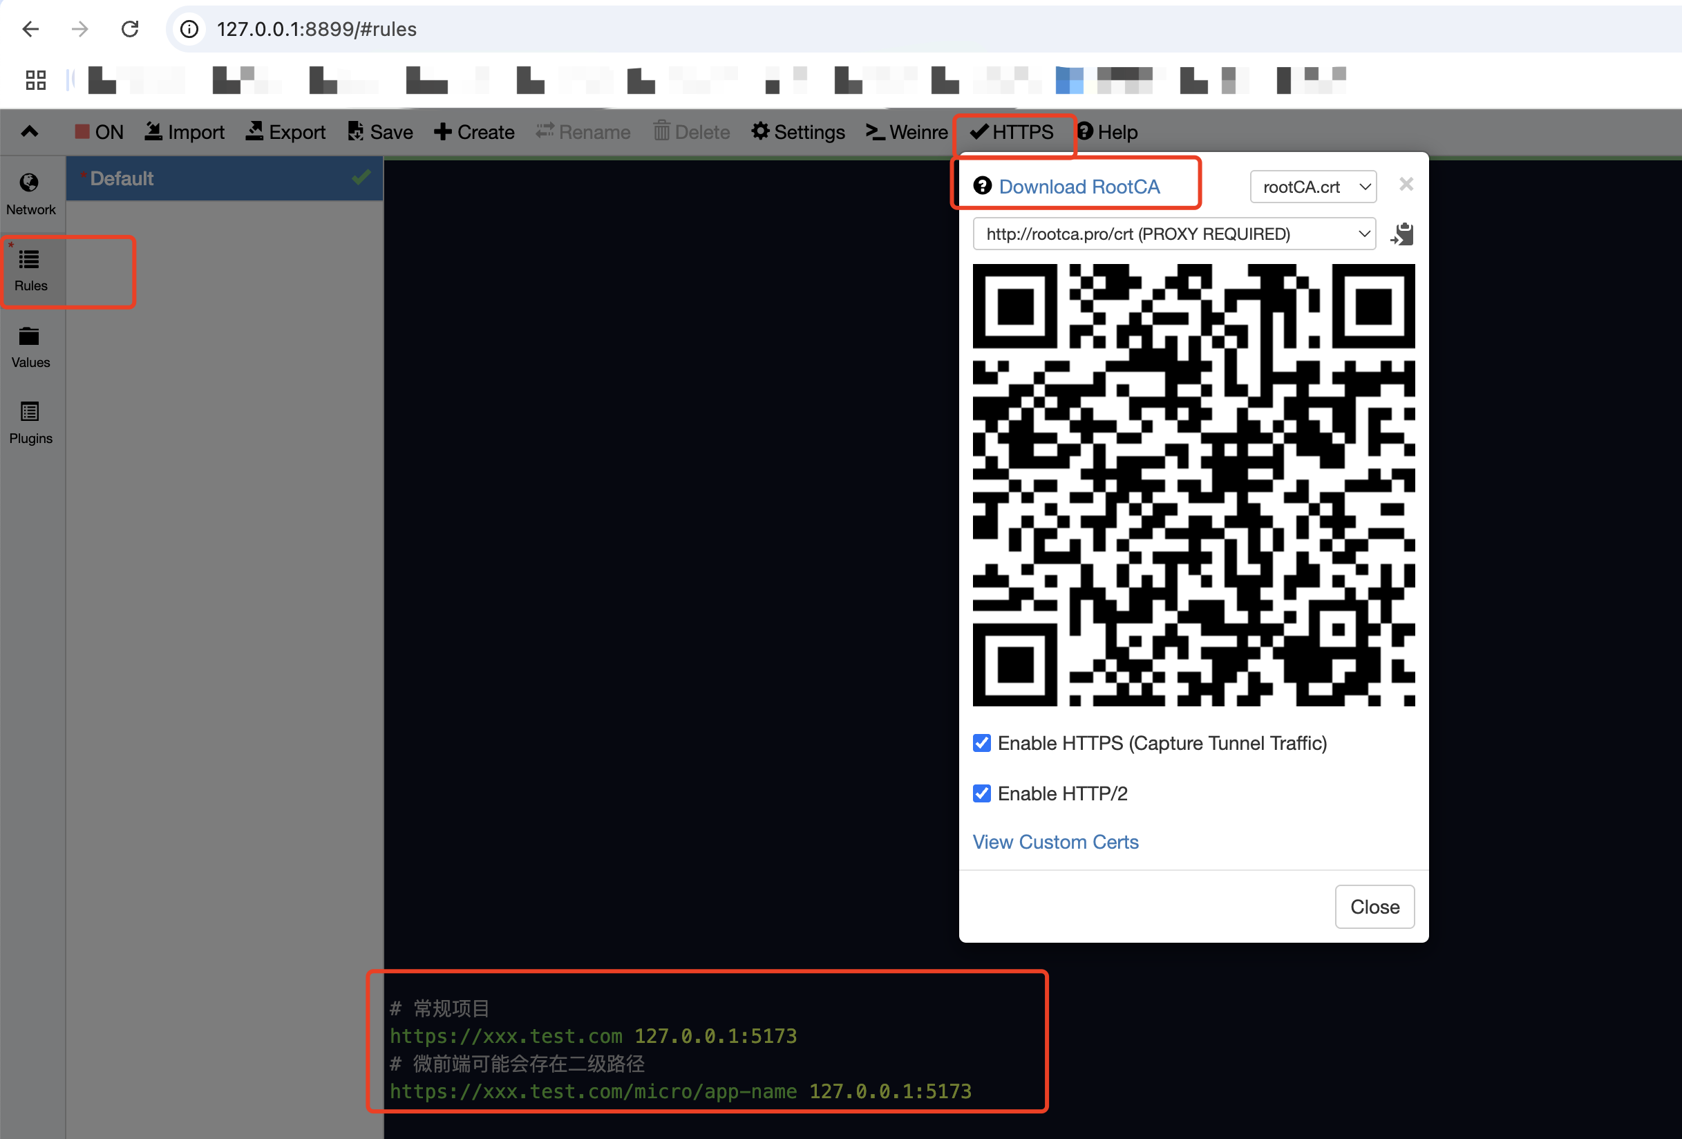Click the Download RootCA link

[1079, 187]
